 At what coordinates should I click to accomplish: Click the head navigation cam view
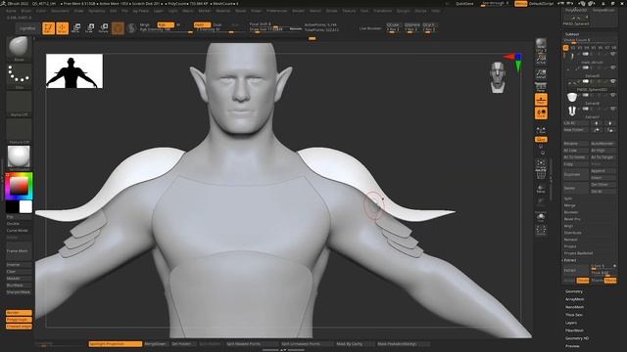498,77
